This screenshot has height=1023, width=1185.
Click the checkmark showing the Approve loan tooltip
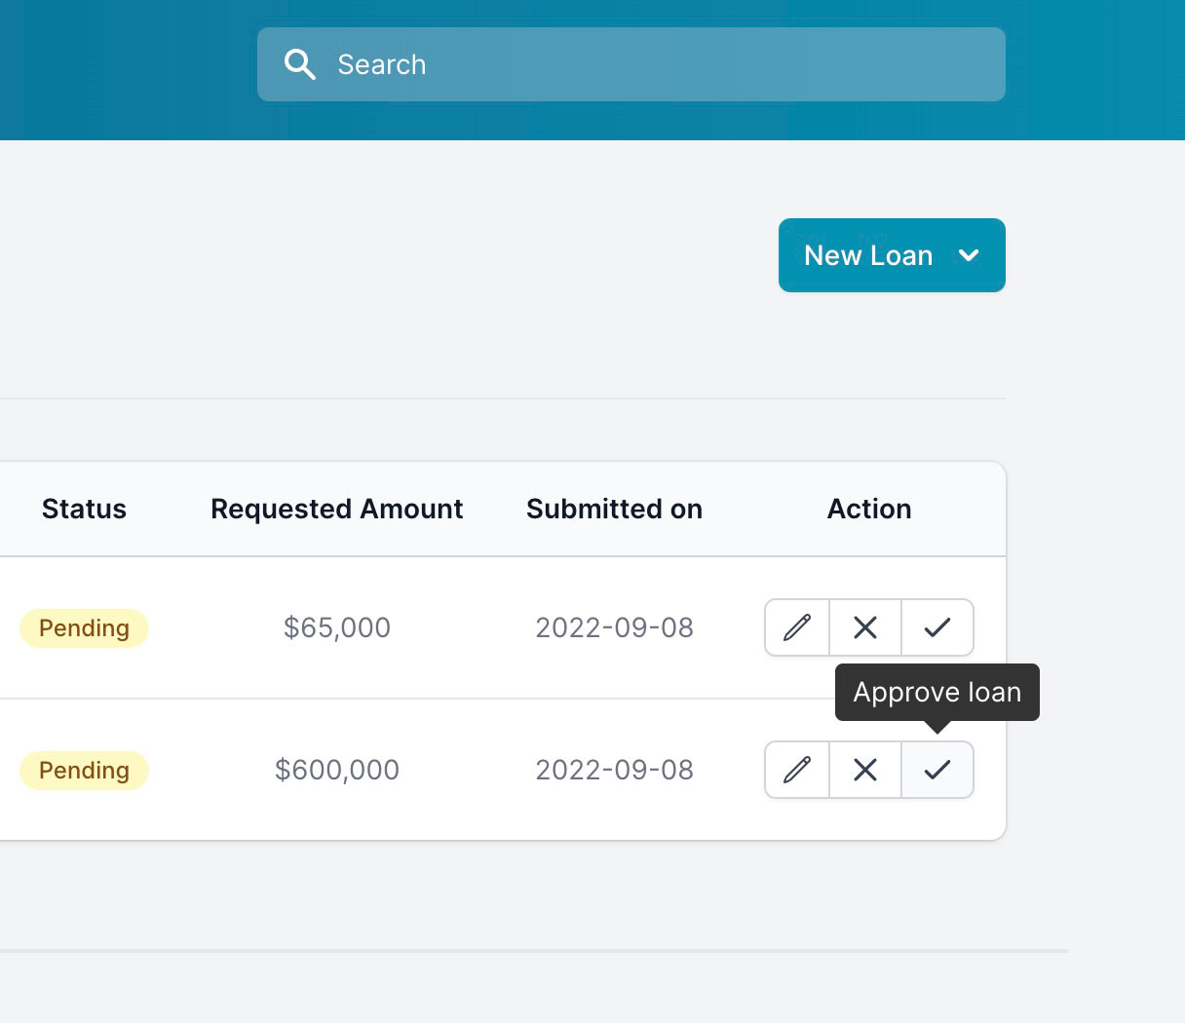937,770
